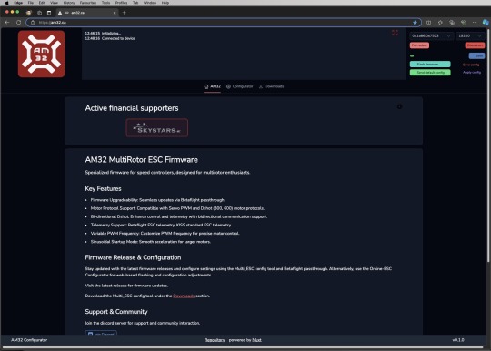The image size is (491, 351).
Task: Open the collections icon in toolbar
Action: (452, 23)
